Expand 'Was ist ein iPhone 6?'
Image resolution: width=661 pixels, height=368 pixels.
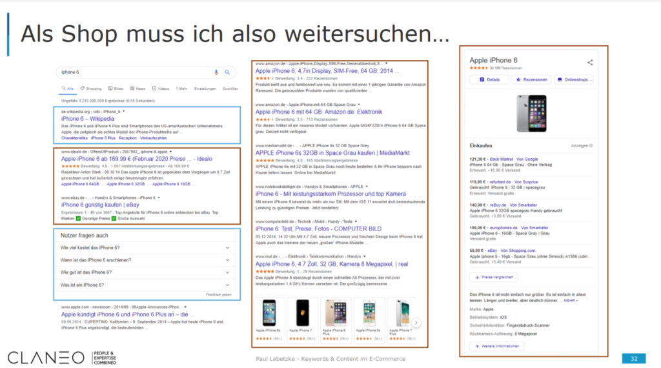[147, 285]
